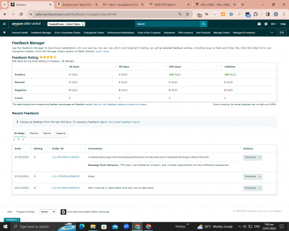The image size is (289, 231).
Task: Toggle the Chrome side panel icon
Action: click(x=268, y=14)
